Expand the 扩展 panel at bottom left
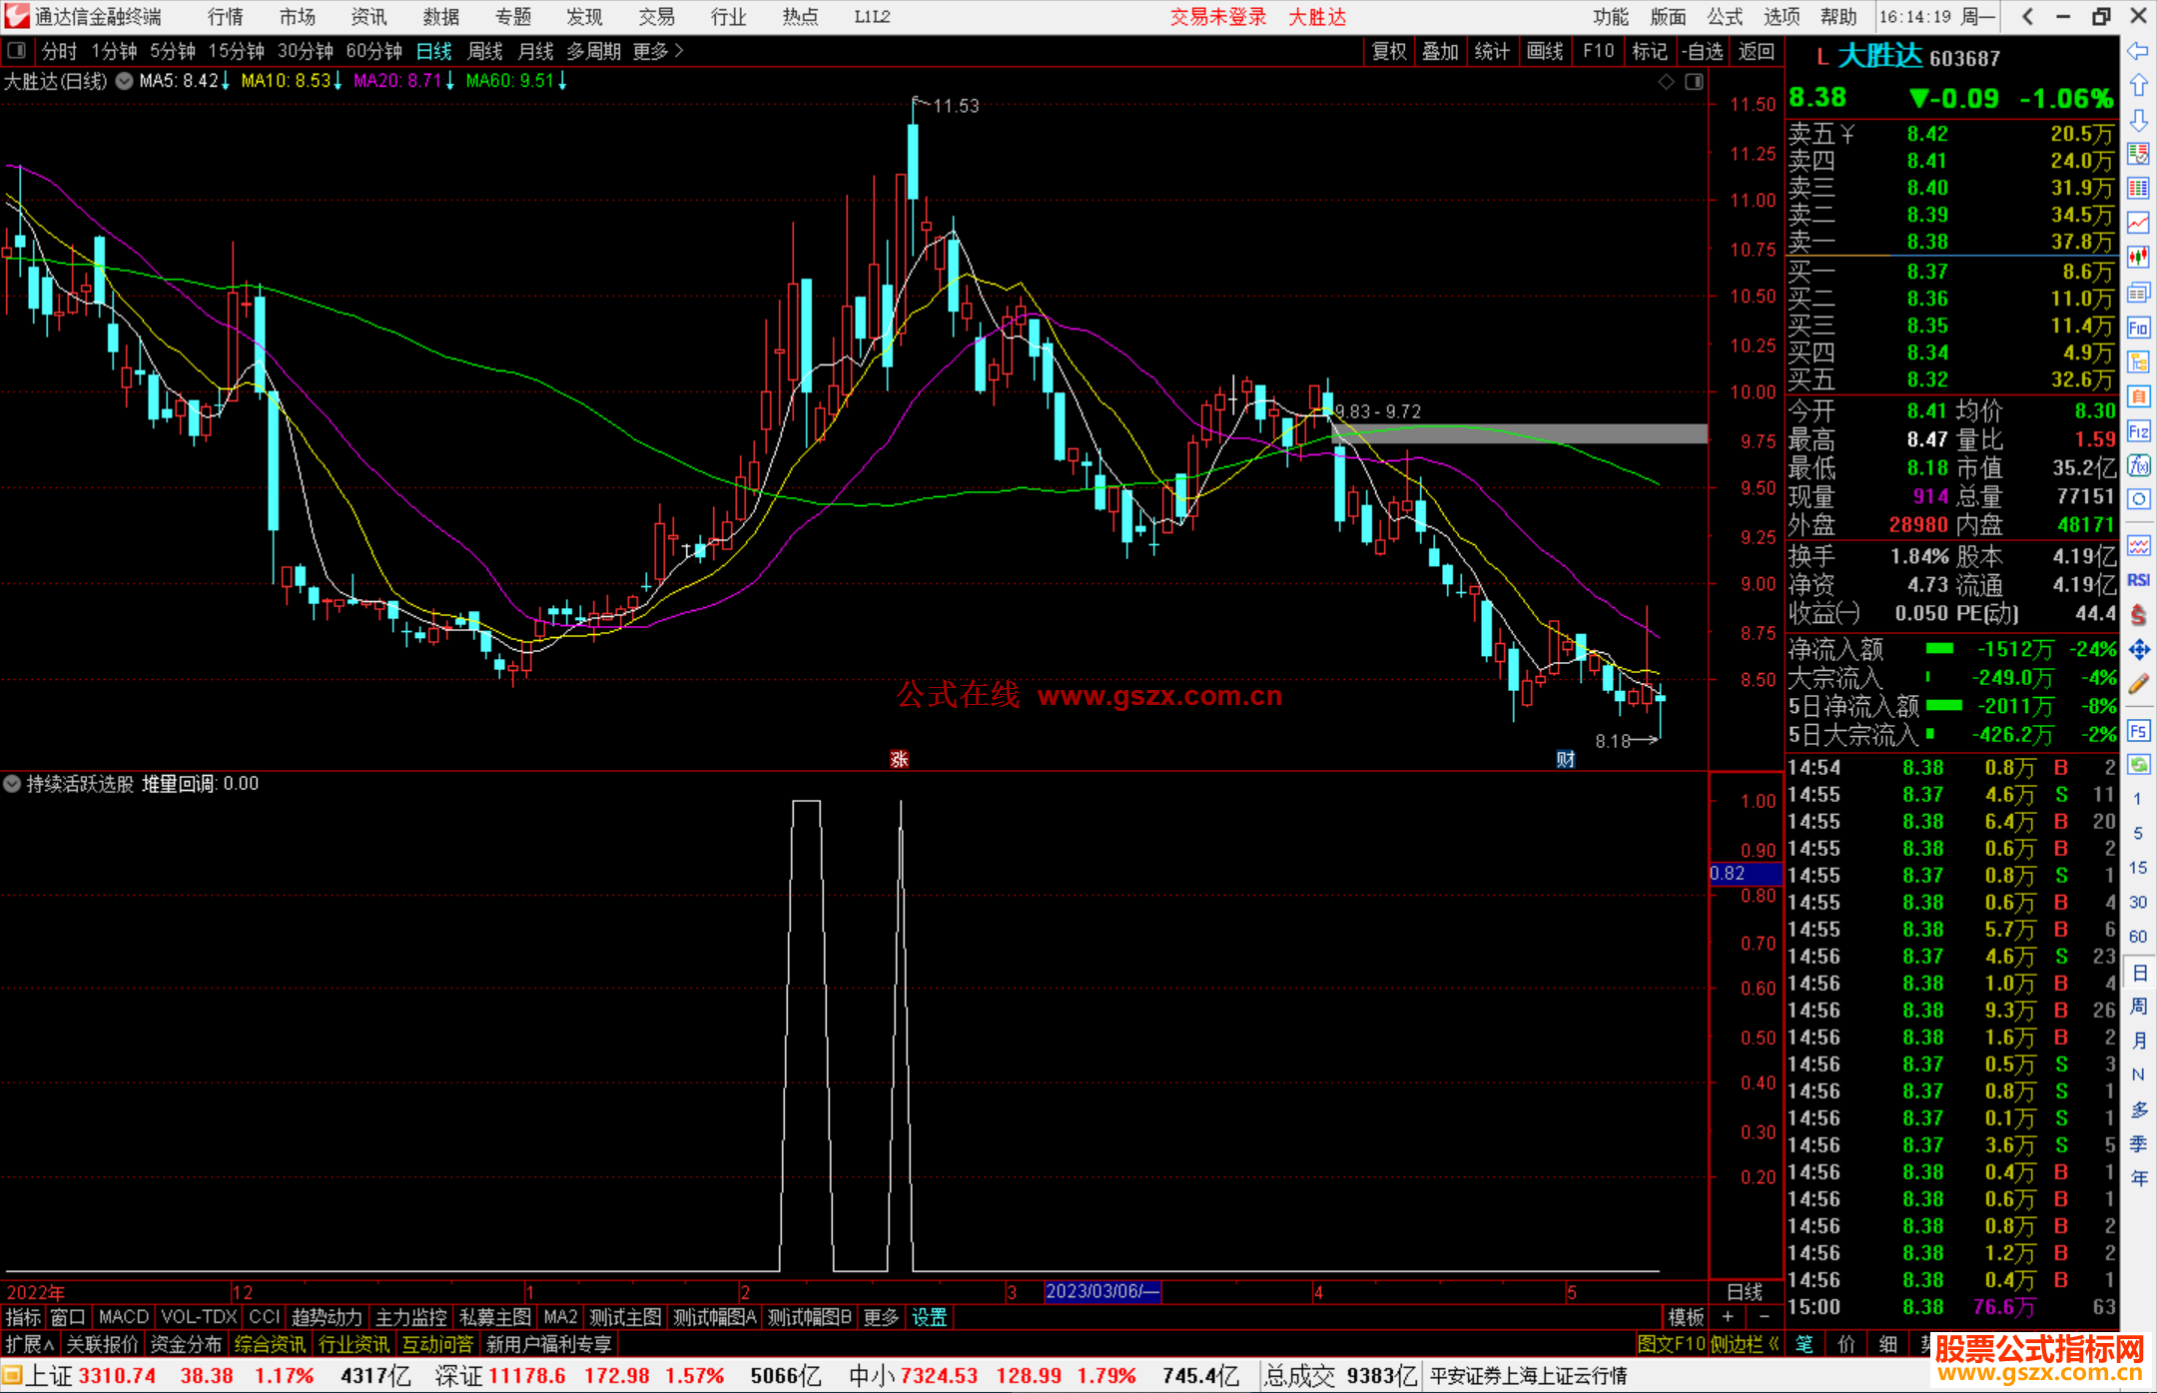 [30, 1344]
